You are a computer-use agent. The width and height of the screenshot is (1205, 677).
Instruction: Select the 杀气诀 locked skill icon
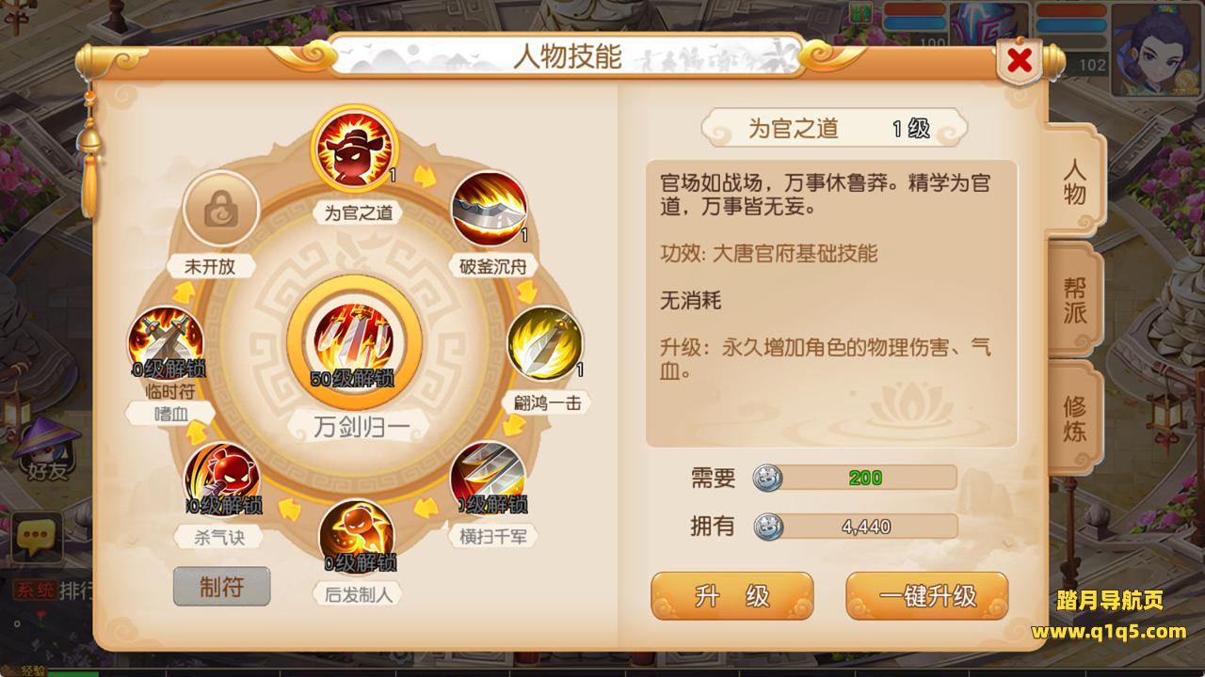[x=222, y=480]
